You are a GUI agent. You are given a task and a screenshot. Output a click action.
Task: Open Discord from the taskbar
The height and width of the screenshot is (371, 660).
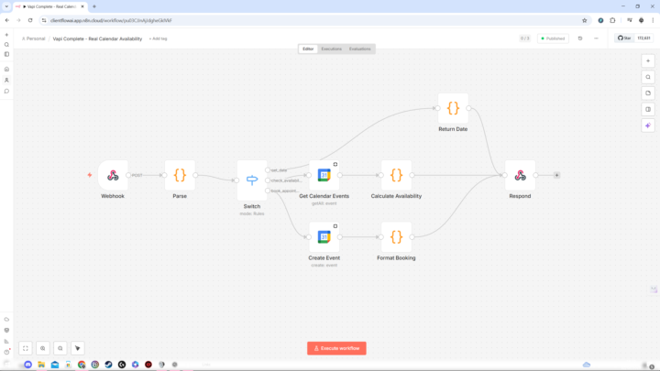pyautogui.click(x=28, y=365)
